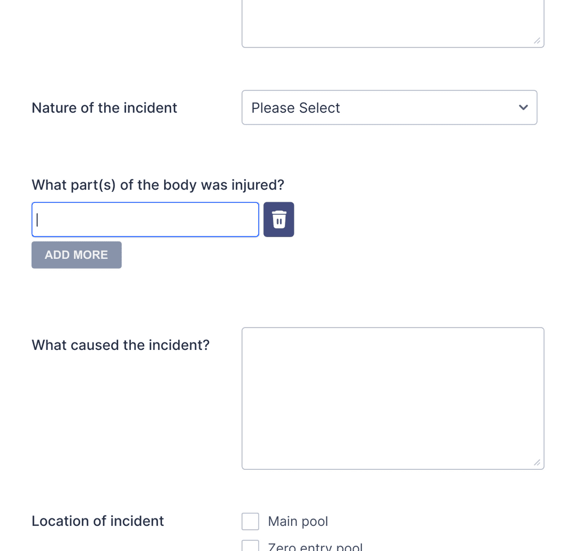Image resolution: width=569 pixels, height=551 pixels.
Task: Click the "Nature of the incident" label
Action: point(104,108)
